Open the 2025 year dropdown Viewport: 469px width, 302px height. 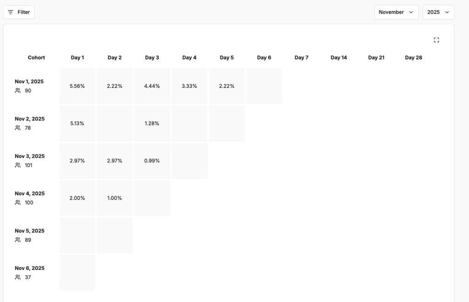438,12
